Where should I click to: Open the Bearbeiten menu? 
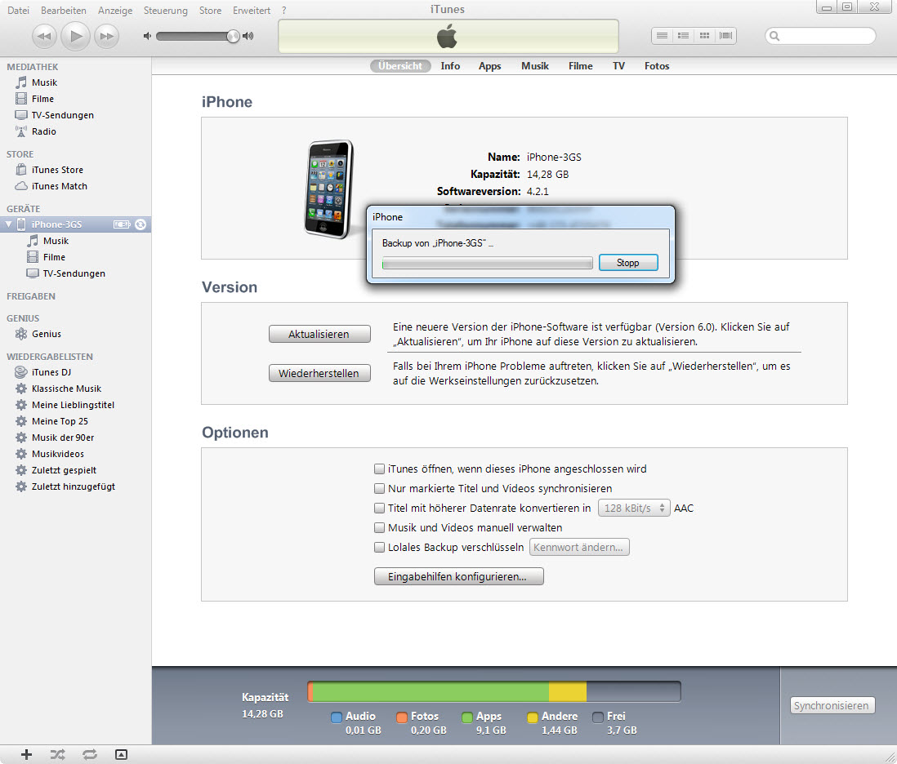tap(64, 11)
